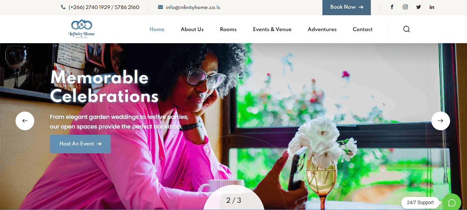Go to previous slide with left arrow
Screen dimensions: 467x210
25,121
